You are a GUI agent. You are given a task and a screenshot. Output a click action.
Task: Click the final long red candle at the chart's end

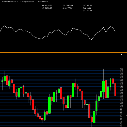coord(115,89)
